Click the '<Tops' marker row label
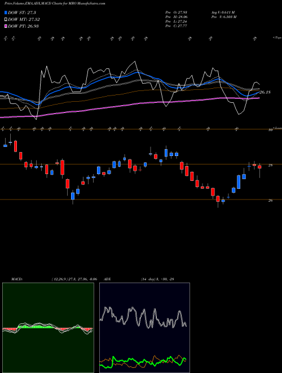 point(277,38)
